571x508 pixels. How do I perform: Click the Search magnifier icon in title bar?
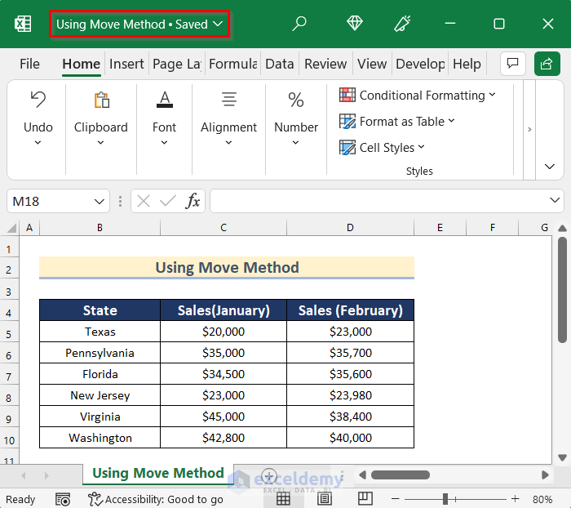point(299,24)
